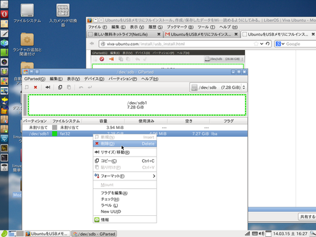Click the red Delete partition toolbar icon
The image size is (316, 237).
tap(36, 88)
